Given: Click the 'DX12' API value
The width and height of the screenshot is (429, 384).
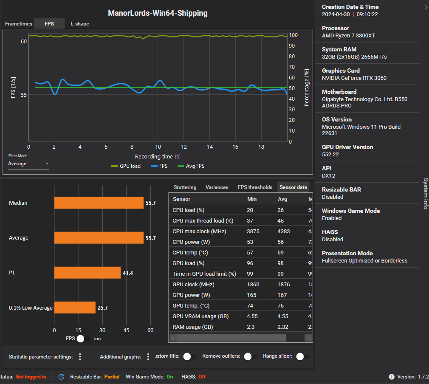Looking at the screenshot, I should [328, 176].
